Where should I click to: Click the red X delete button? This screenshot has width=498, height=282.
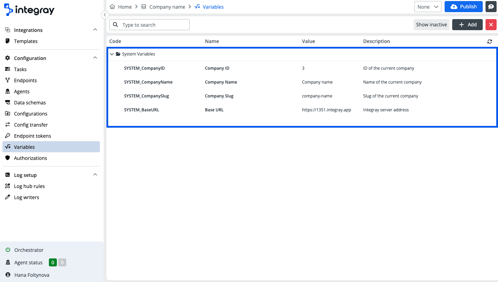tap(491, 25)
